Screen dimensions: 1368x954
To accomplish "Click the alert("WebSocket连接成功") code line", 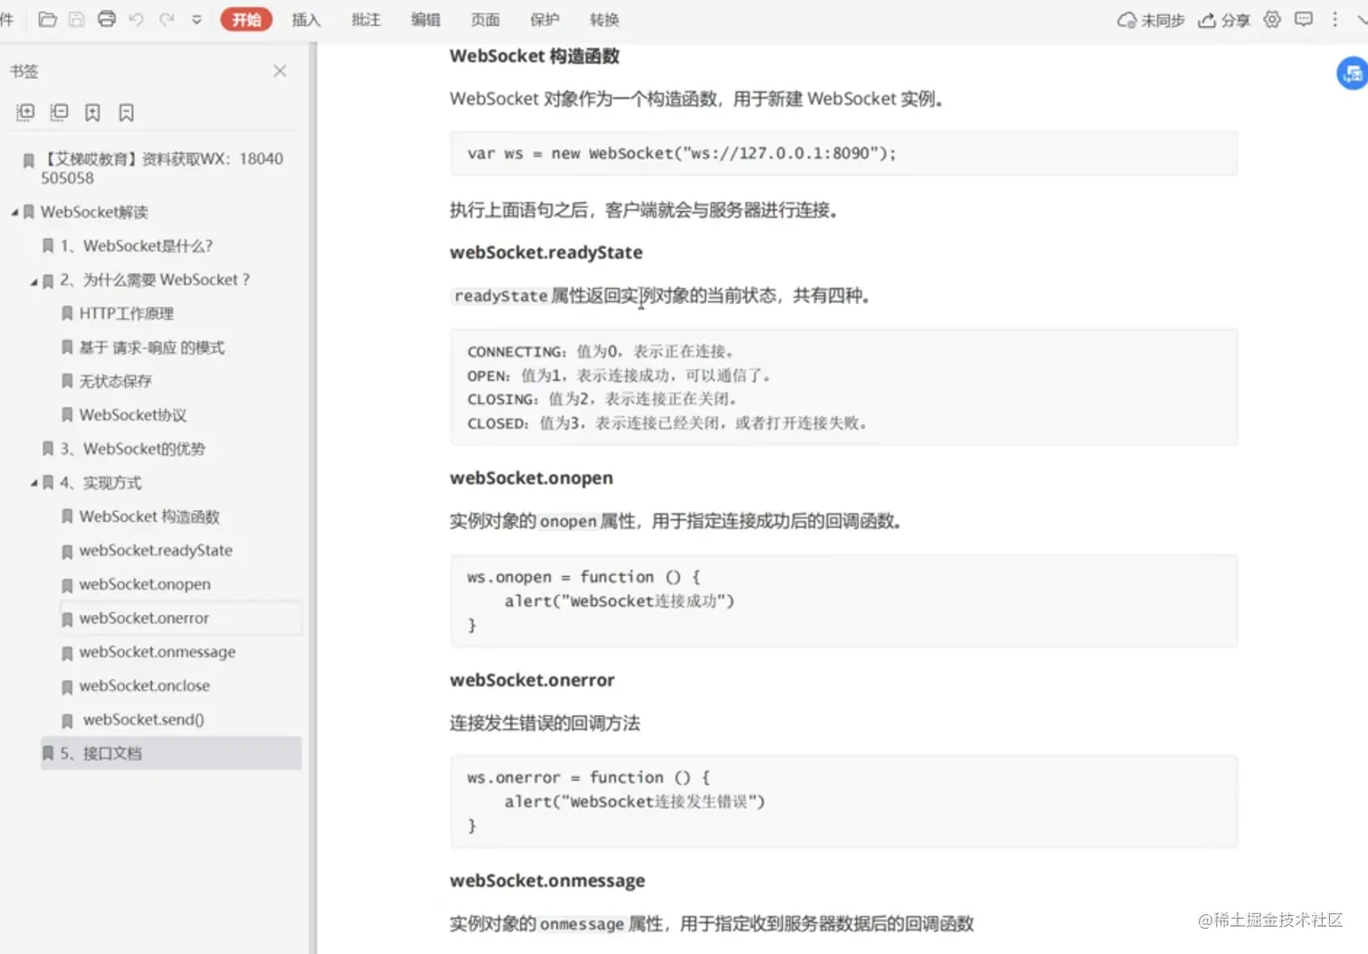I will coord(620,601).
